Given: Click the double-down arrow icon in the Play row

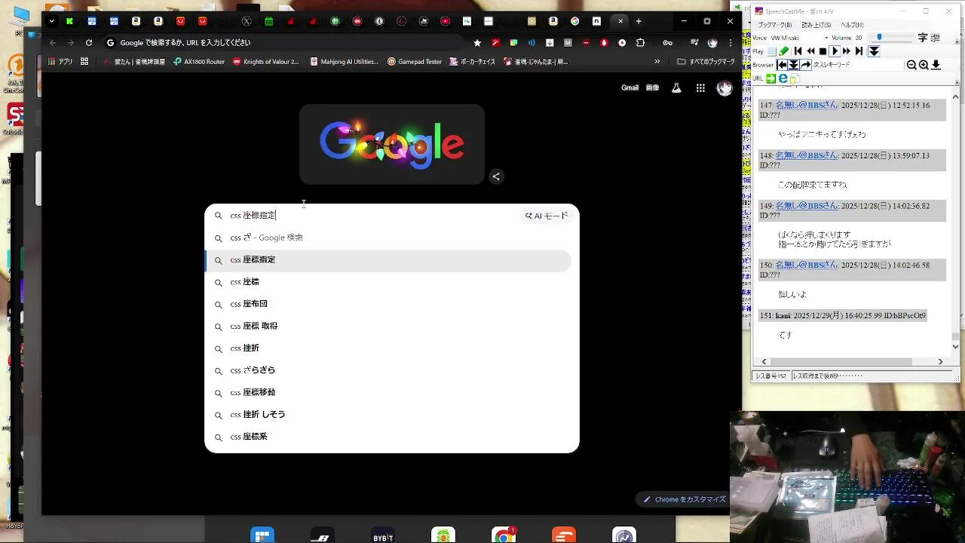Looking at the screenshot, I should (x=874, y=51).
